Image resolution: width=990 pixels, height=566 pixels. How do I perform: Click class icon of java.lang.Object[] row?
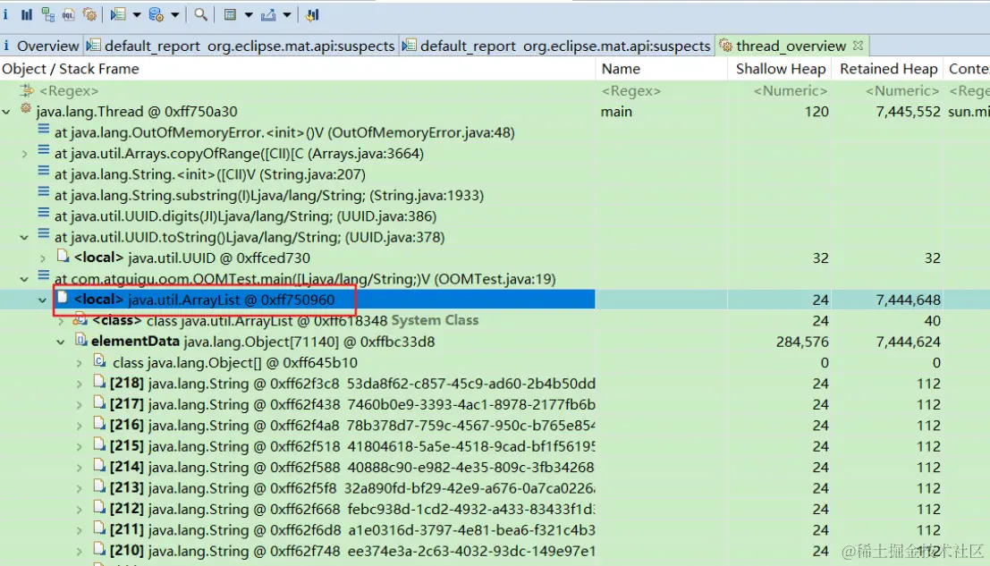click(x=100, y=360)
